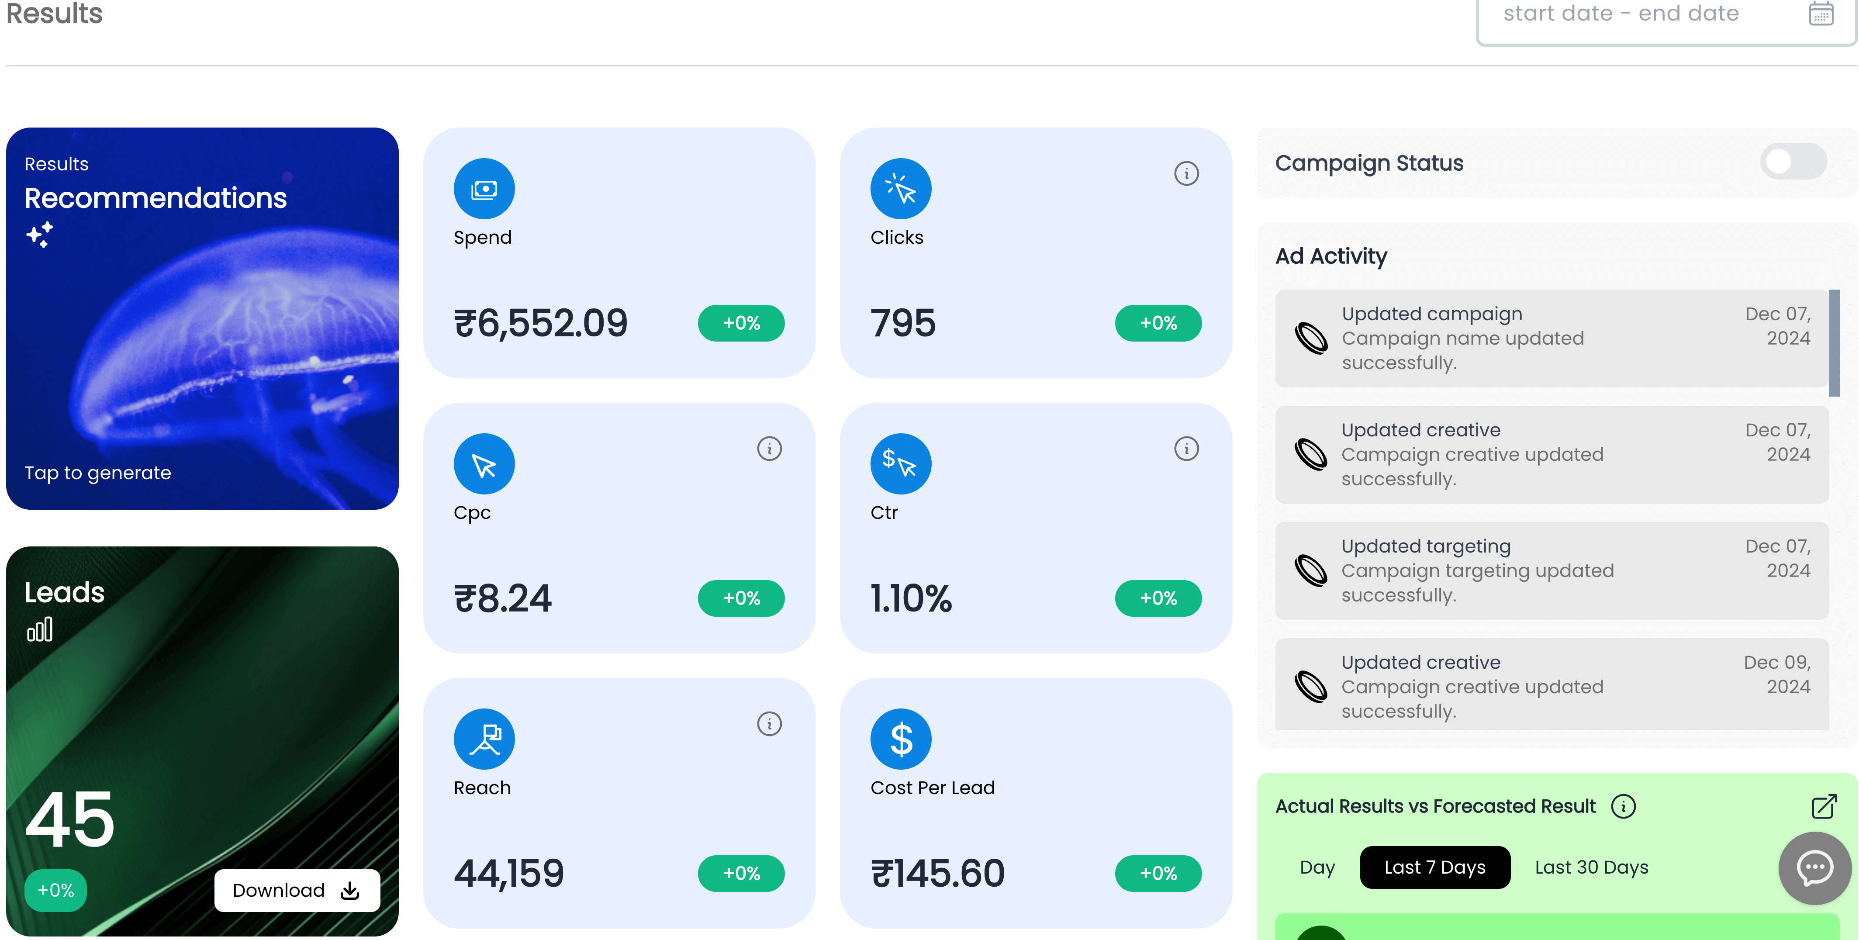Select the Last 7 Days tab
1859x940 pixels.
point(1434,867)
